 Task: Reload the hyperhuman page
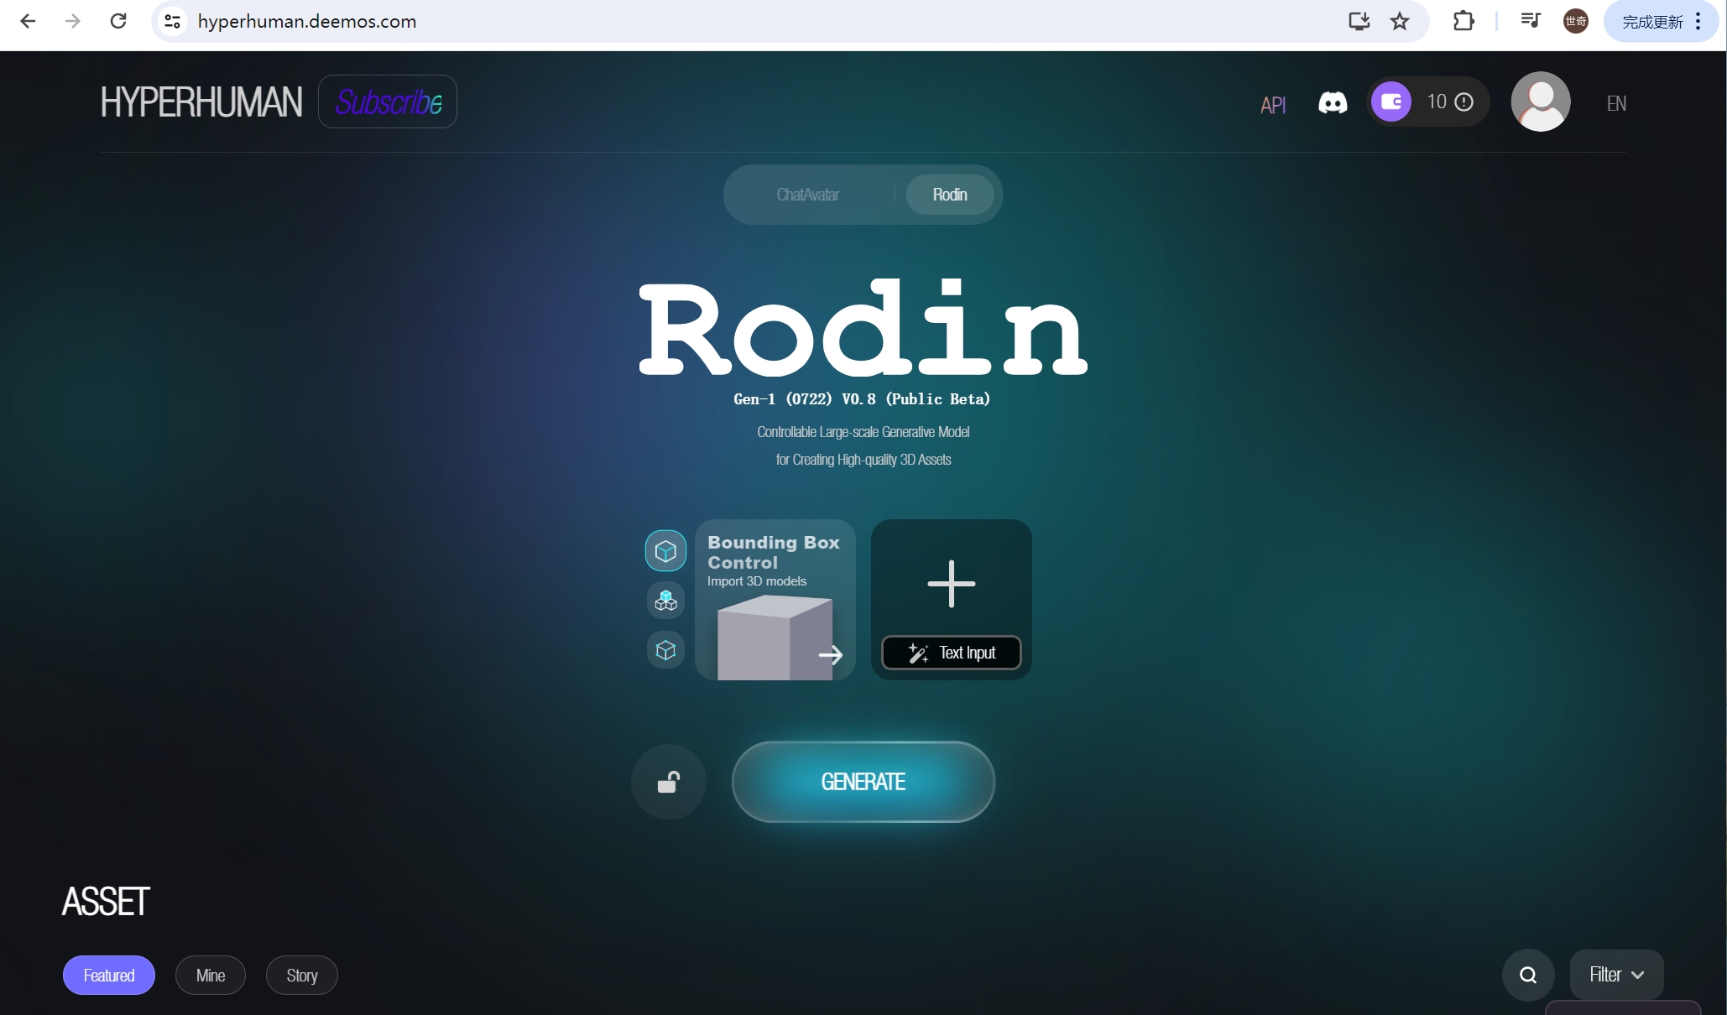[x=118, y=21]
